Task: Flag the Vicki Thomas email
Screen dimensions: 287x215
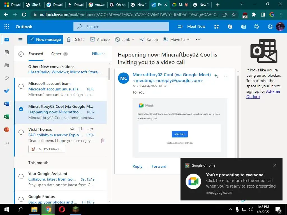Action: click(x=81, y=129)
